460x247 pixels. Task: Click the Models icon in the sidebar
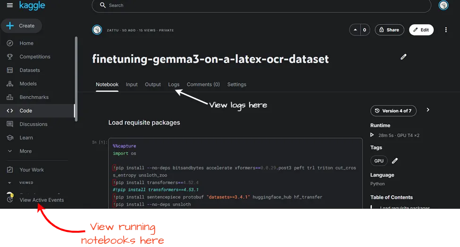coord(10,84)
